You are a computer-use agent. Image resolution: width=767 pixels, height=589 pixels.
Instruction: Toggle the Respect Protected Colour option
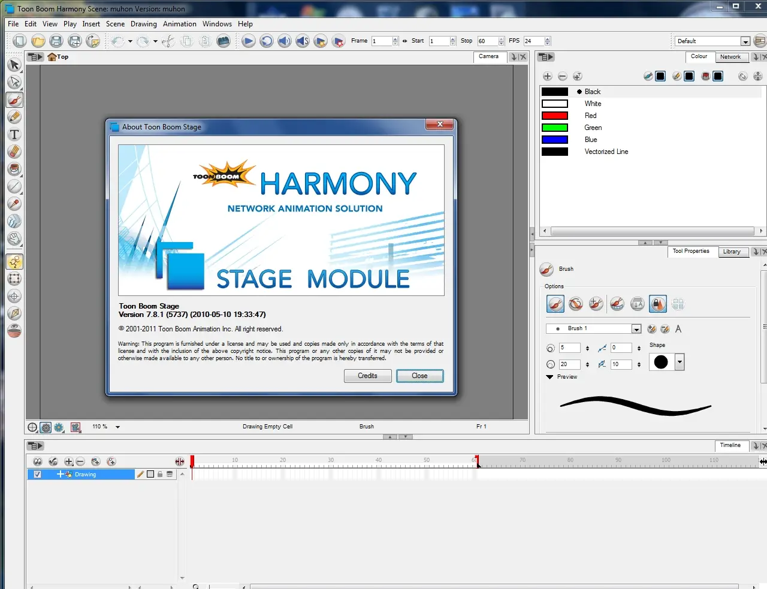coord(658,304)
